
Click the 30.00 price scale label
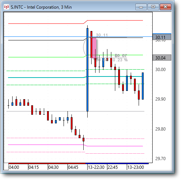161,70
